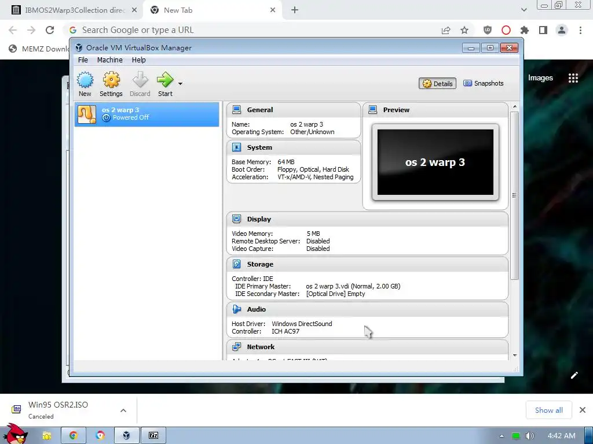593x444 pixels.
Task: Click the System section chip icon
Action: coord(237,147)
